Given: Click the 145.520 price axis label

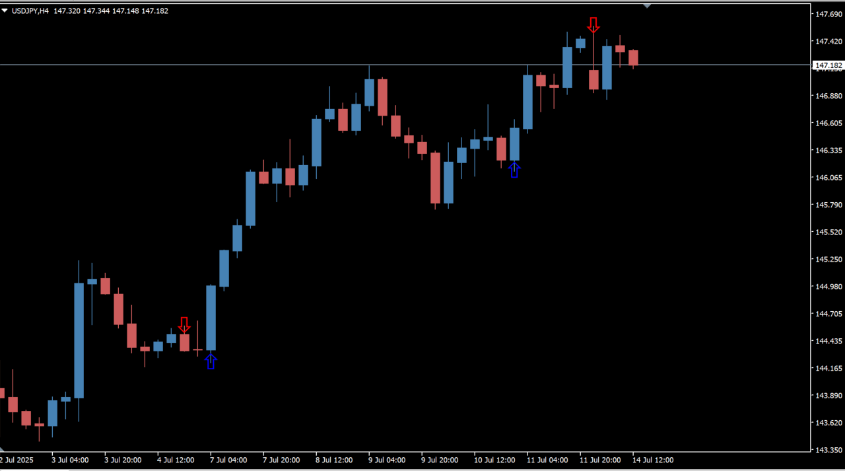Looking at the screenshot, I should tap(829, 232).
